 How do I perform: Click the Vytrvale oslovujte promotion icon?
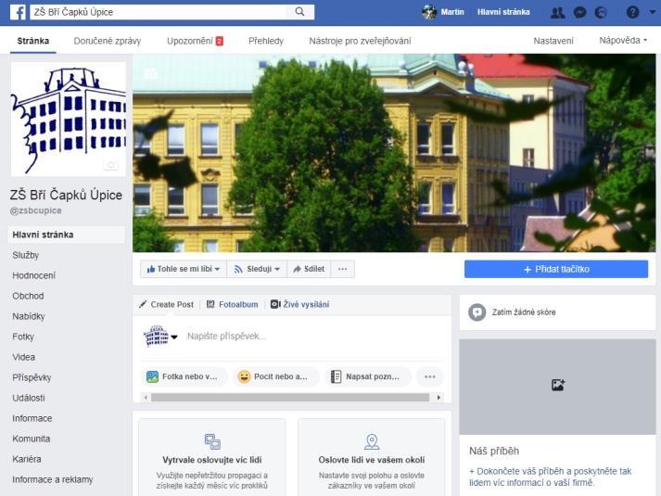pos(212,441)
